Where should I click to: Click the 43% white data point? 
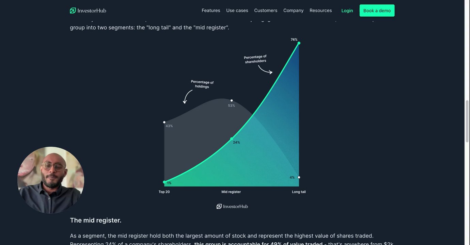tap(164, 122)
